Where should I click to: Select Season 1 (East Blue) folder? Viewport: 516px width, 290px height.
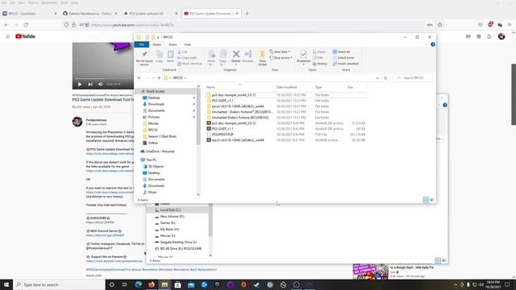[x=162, y=136]
